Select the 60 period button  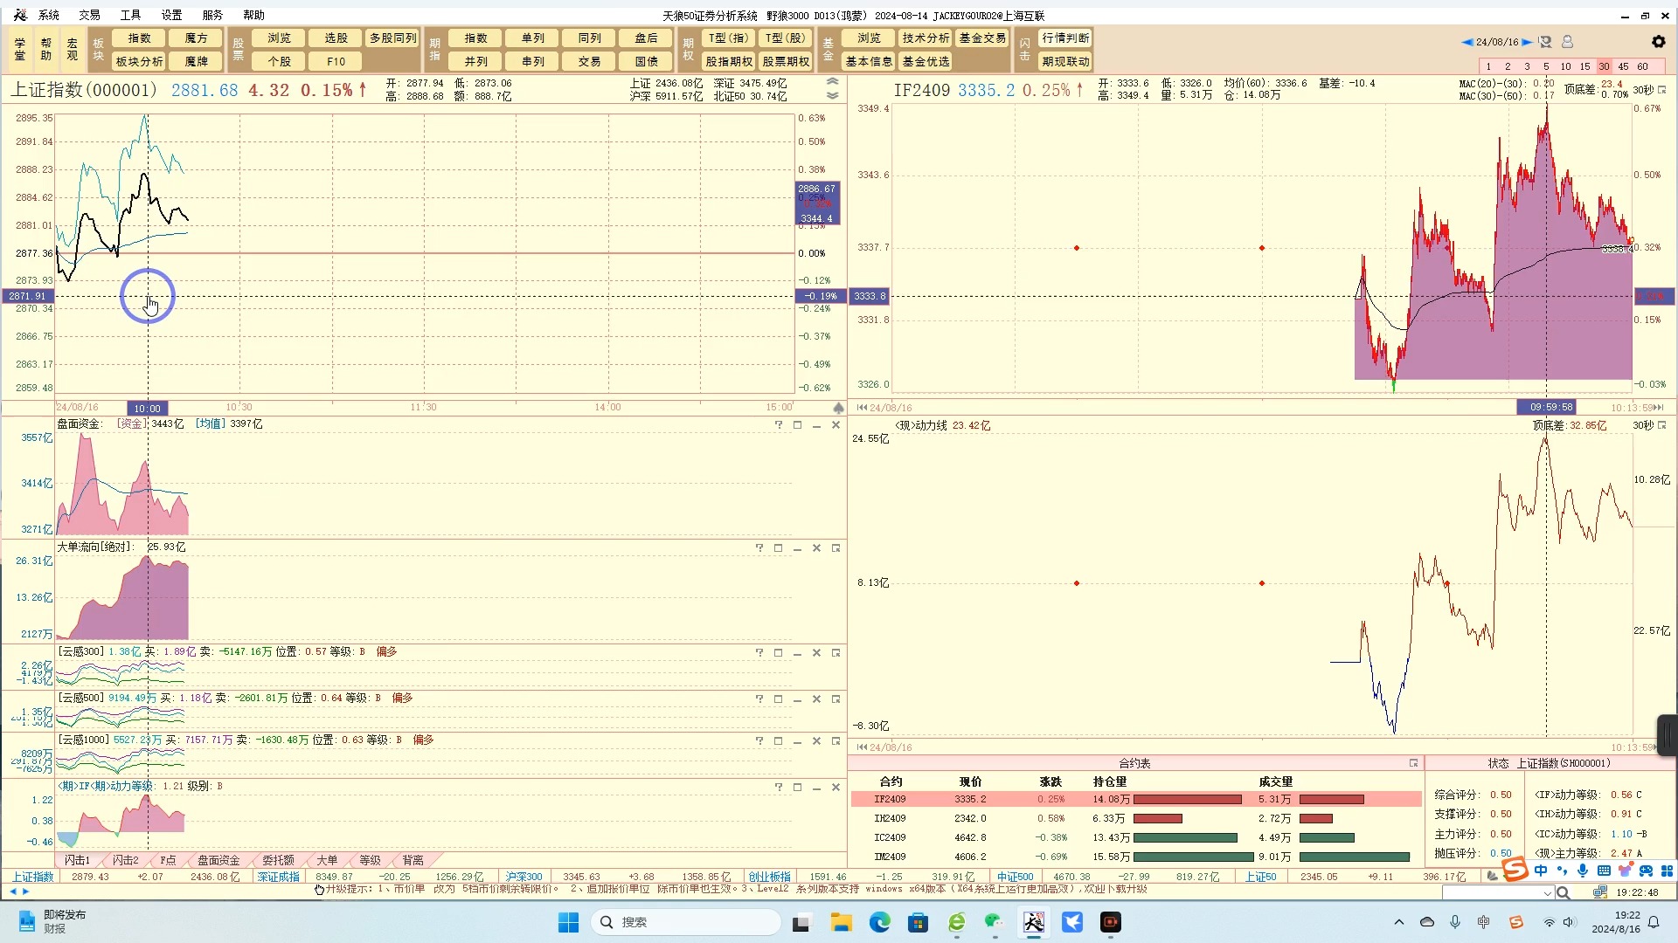[1642, 66]
